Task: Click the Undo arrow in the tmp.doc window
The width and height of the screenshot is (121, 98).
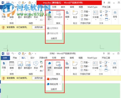Action: click(x=13, y=3)
